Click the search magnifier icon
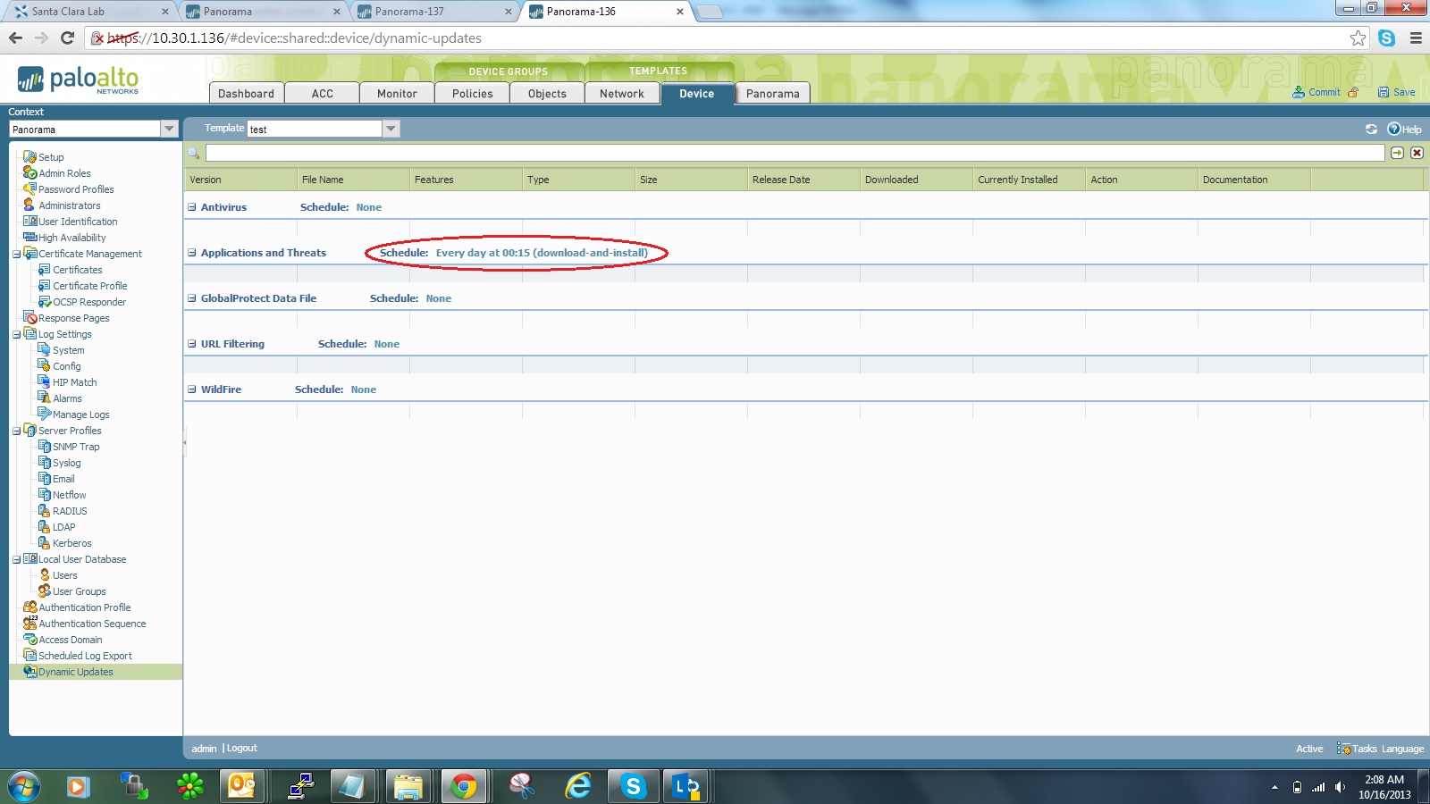The height and width of the screenshot is (804, 1430). click(x=194, y=153)
